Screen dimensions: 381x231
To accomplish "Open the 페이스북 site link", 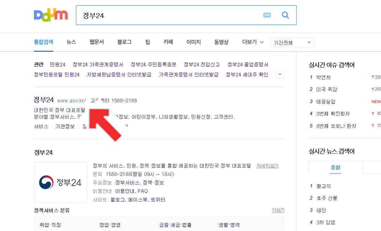I will tap(138, 200).
